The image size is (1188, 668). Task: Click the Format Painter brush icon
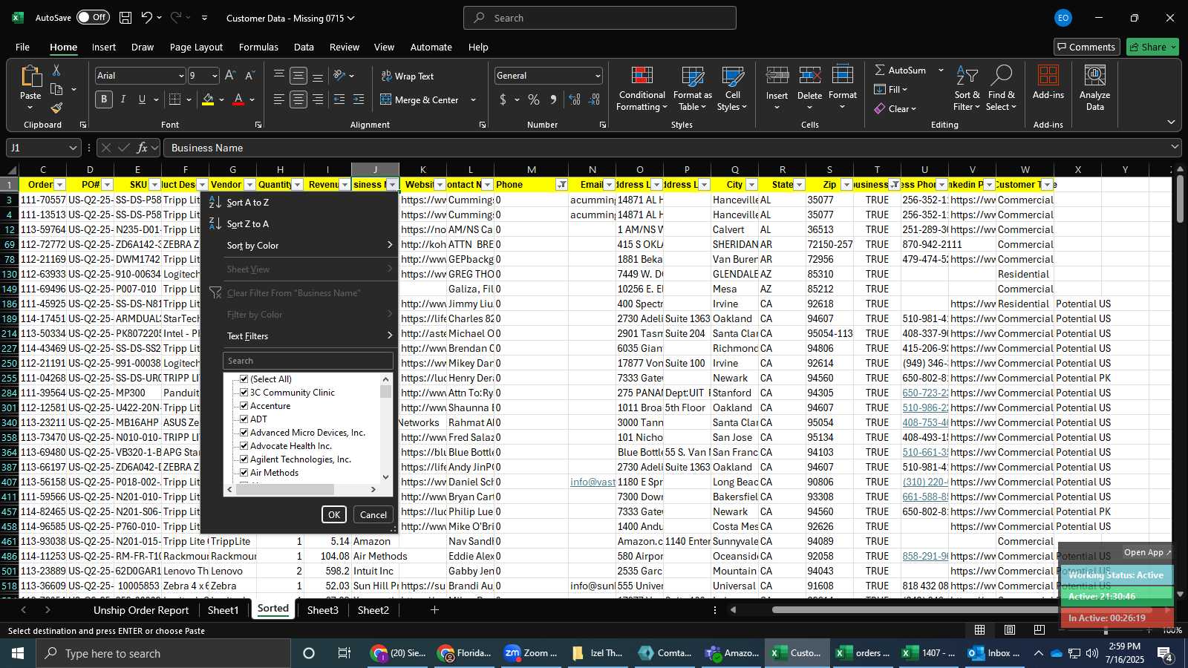click(x=56, y=108)
